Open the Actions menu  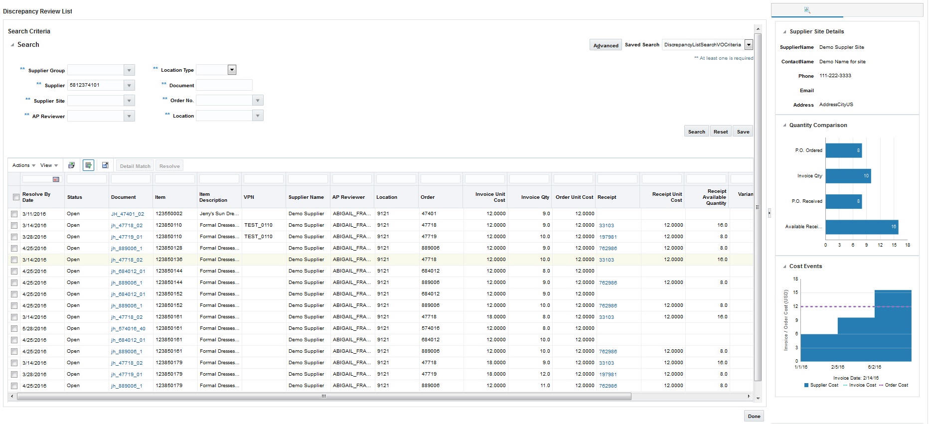23,165
